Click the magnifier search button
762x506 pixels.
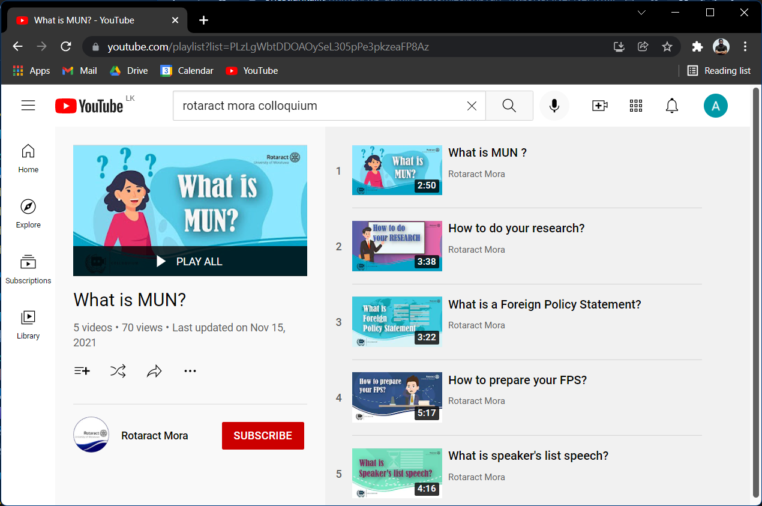click(509, 106)
